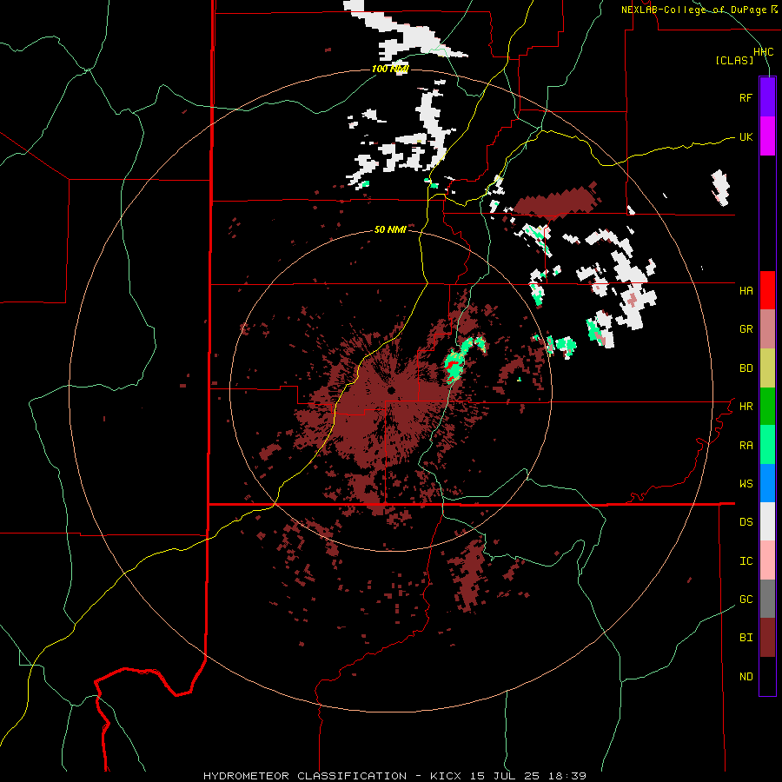Click the [CLAS] units label
Image resolution: width=782 pixels, height=782 pixels.
pyautogui.click(x=734, y=61)
